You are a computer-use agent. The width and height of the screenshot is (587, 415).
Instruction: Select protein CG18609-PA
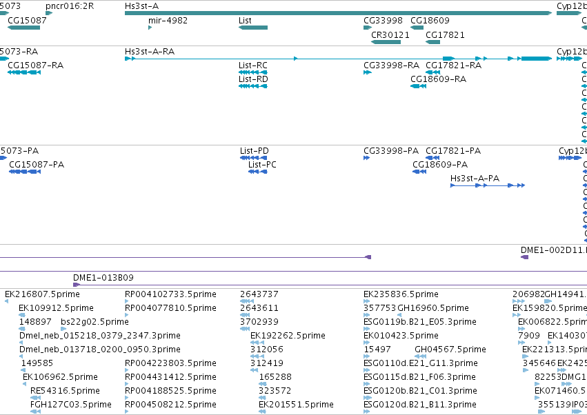click(419, 172)
